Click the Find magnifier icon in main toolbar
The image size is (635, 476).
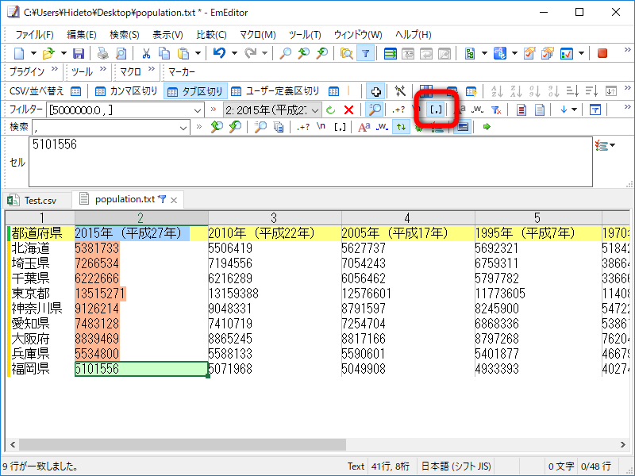286,53
